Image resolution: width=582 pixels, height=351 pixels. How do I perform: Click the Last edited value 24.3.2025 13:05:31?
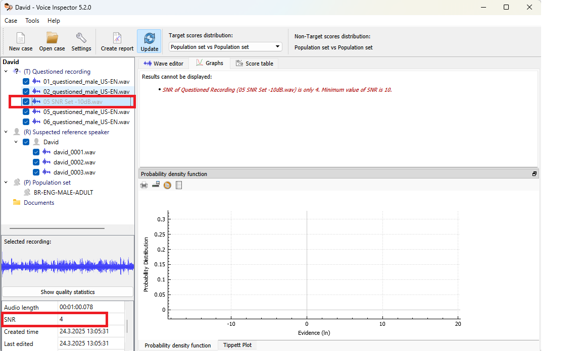click(x=84, y=343)
